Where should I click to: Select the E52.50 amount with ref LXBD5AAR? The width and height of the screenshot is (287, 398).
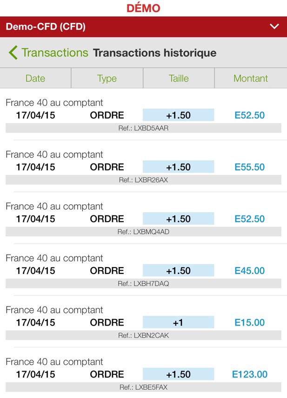tap(250, 115)
